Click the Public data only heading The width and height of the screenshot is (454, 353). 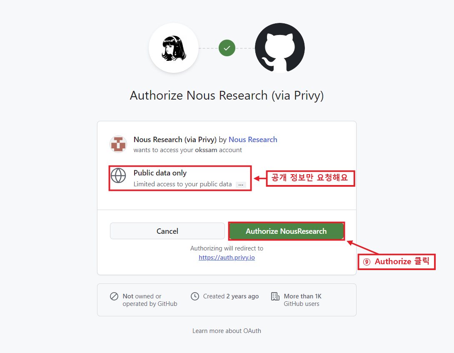pyautogui.click(x=160, y=173)
